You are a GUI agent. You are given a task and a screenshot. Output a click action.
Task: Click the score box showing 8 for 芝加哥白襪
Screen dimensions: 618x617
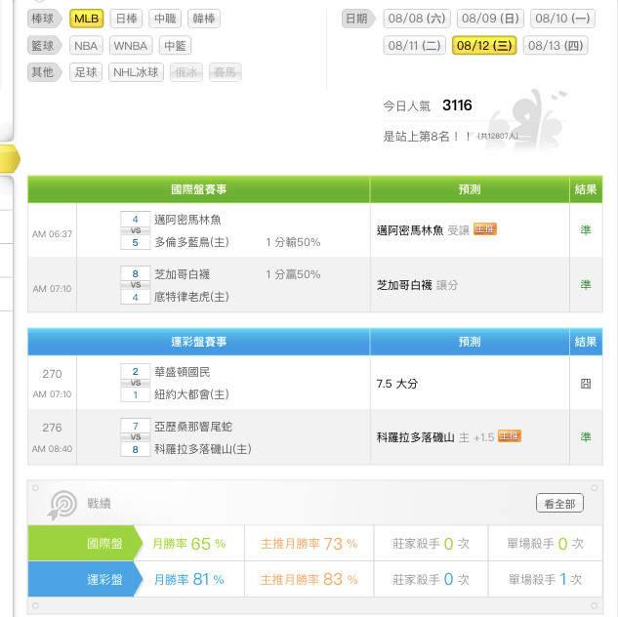[x=135, y=273]
